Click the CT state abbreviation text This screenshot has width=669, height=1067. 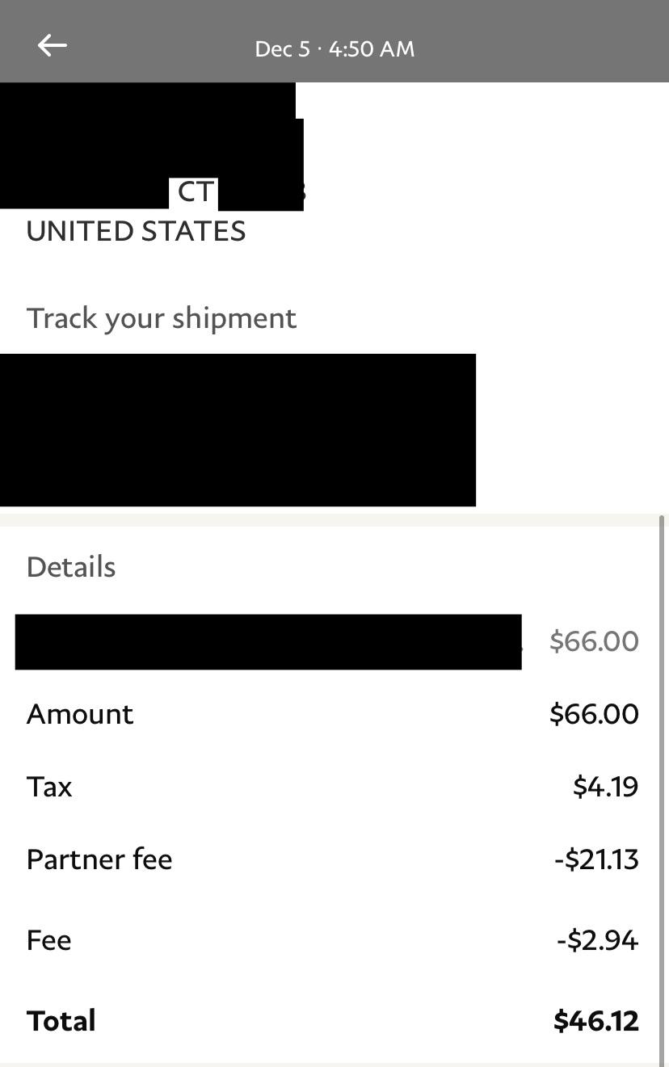coord(192,192)
